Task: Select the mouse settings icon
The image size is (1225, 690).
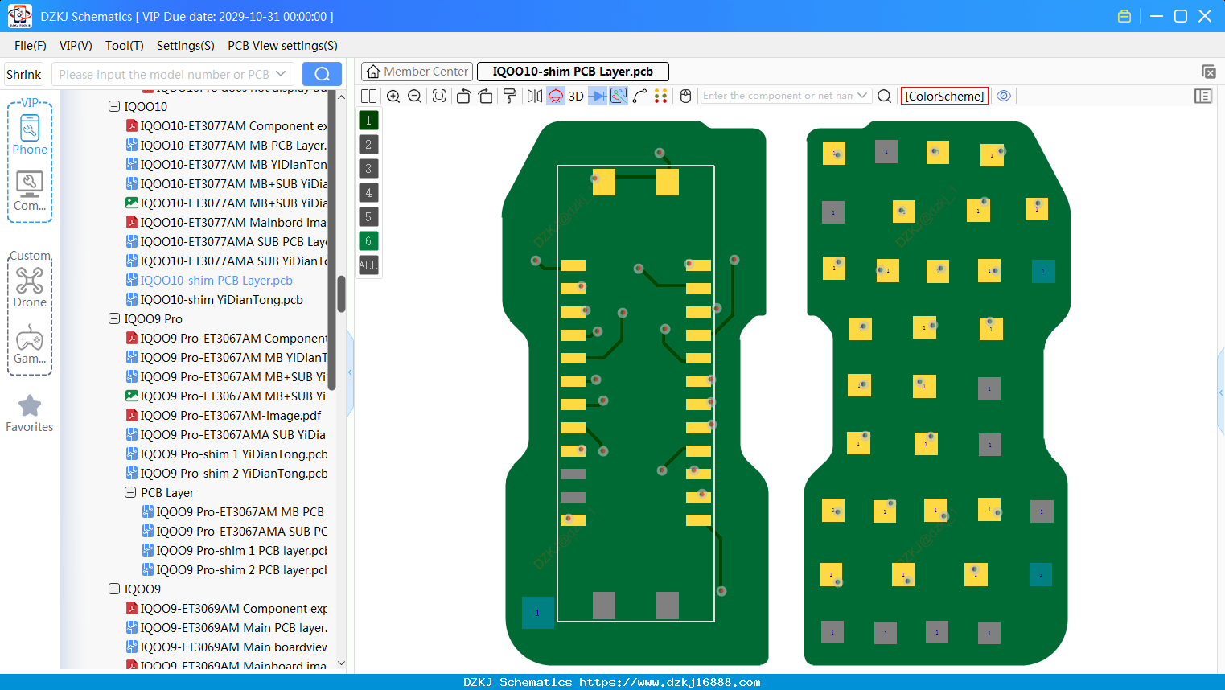Action: coord(685,96)
